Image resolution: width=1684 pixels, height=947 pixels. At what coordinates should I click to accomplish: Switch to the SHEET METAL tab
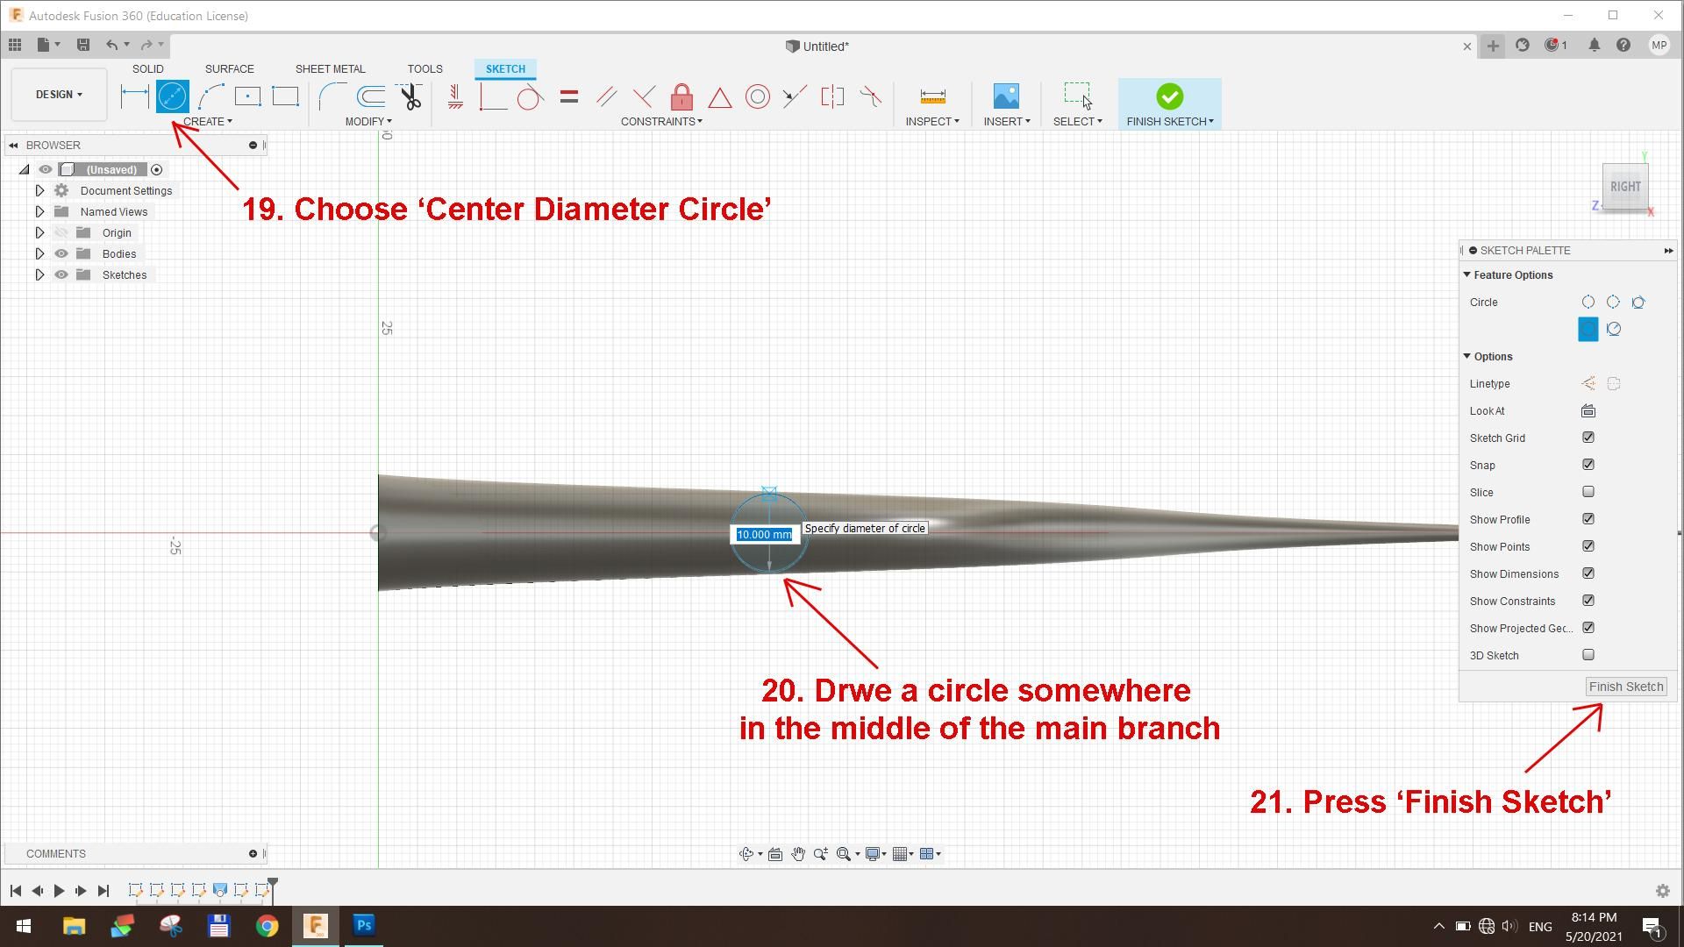click(x=330, y=69)
